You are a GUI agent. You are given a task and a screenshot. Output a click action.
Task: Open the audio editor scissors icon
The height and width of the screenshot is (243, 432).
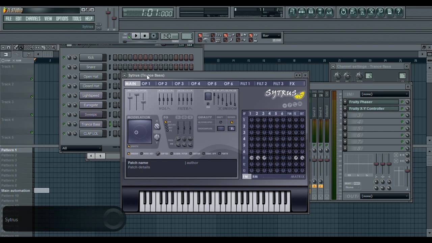pyautogui.click(x=371, y=12)
